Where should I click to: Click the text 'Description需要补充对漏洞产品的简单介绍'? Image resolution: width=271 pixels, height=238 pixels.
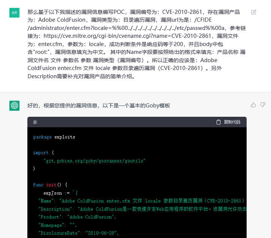[81, 76]
